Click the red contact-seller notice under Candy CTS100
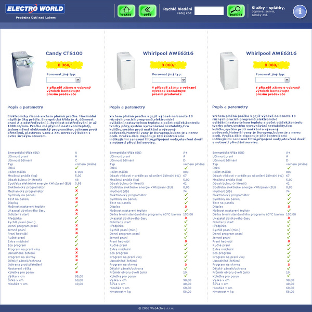The height and width of the screenshot is (312, 312). [69, 91]
